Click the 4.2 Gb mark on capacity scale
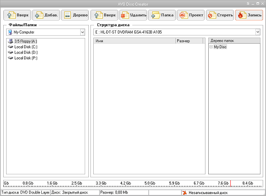266x196 pixels. [126, 183]
